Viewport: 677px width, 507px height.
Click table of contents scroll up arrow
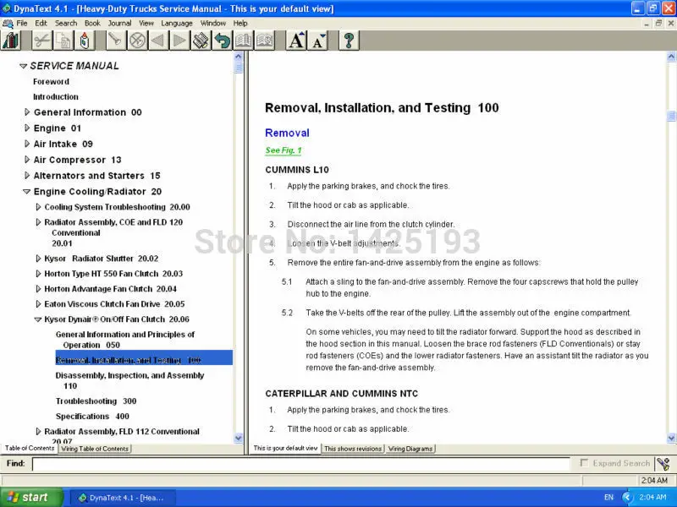(x=239, y=57)
